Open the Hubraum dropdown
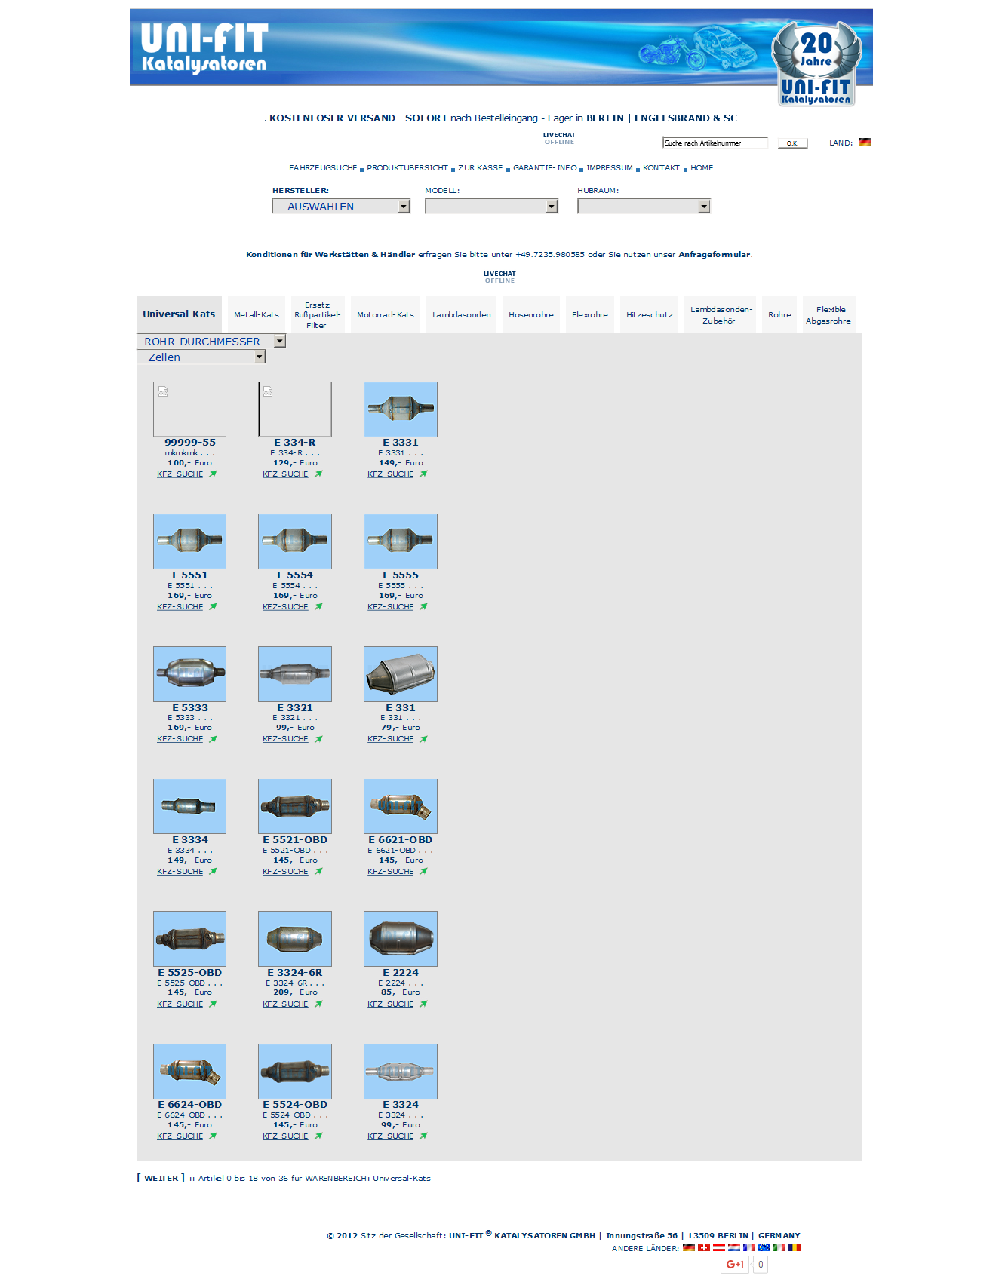Image resolution: width=1002 pixels, height=1282 pixels. coord(644,206)
